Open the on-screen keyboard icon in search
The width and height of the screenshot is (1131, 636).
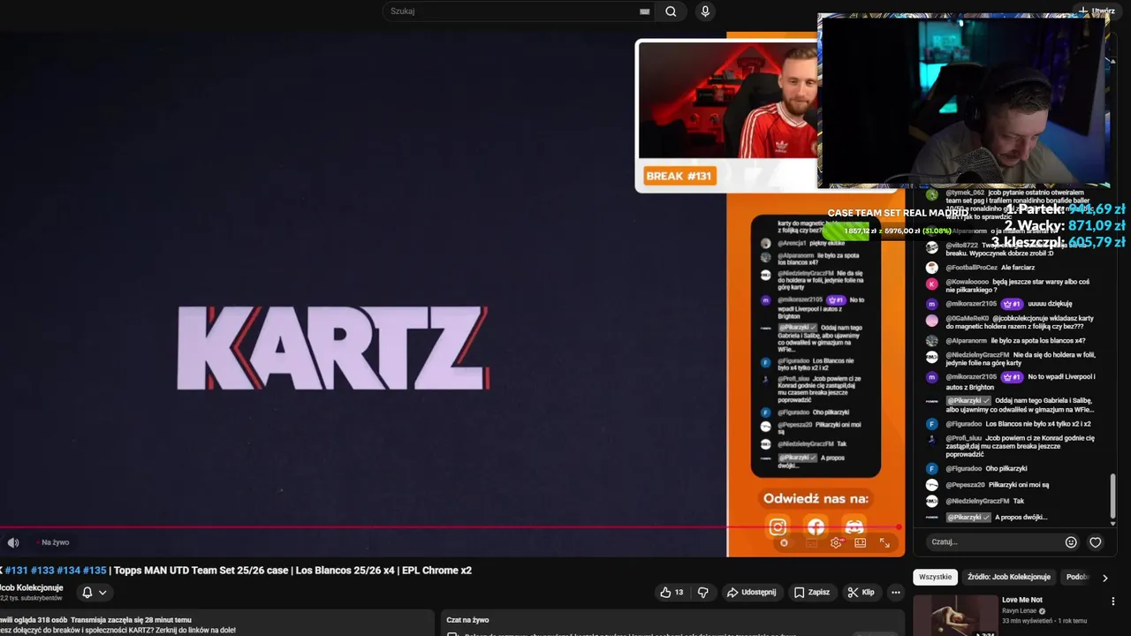coord(645,11)
